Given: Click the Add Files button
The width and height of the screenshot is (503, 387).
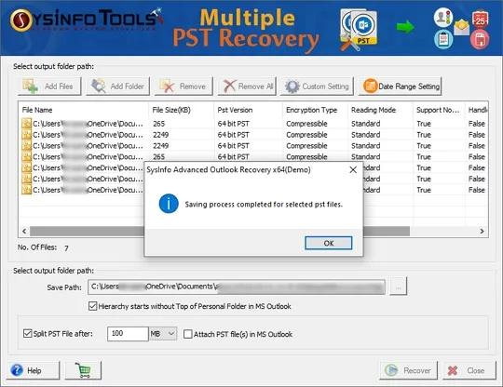Looking at the screenshot, I should pyautogui.click(x=49, y=87).
